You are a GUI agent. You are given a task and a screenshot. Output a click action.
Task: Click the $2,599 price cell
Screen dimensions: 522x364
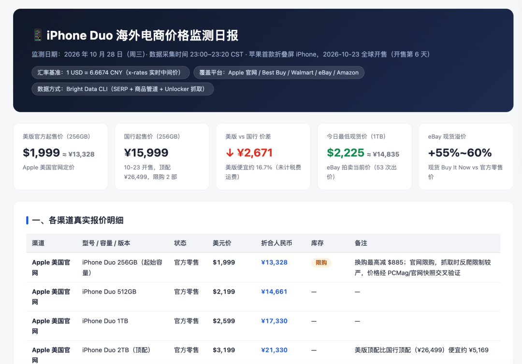coord(224,321)
